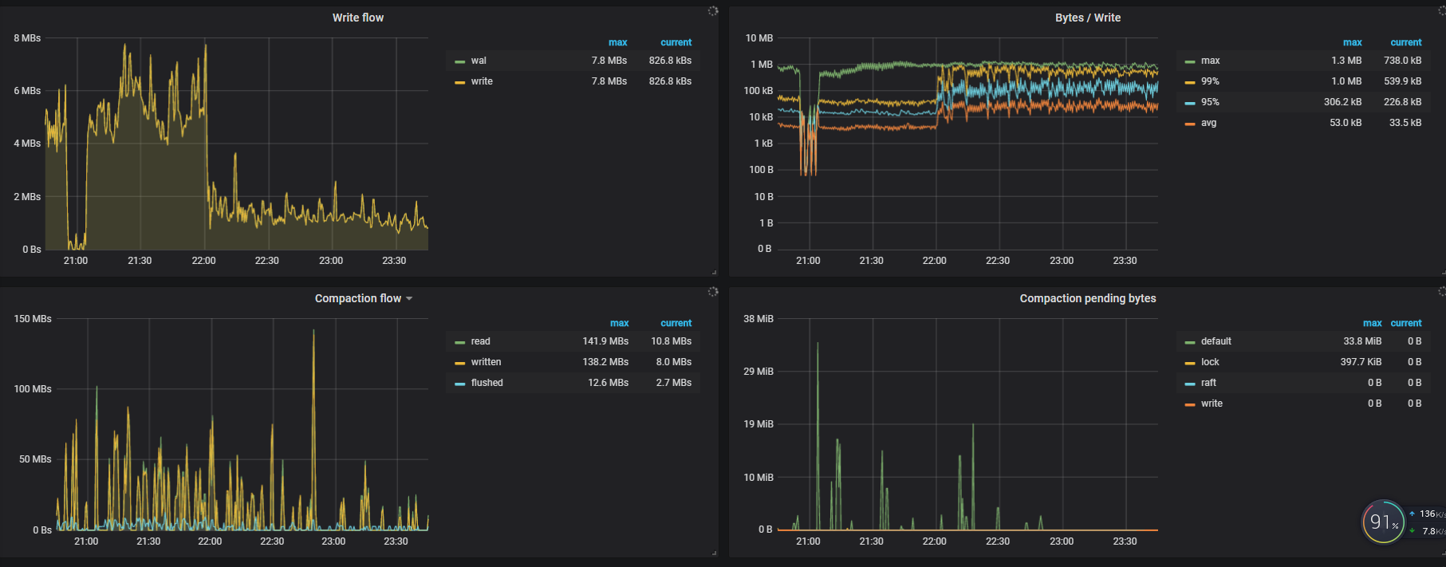Click the upload speed arrow in network widget
The width and height of the screenshot is (1446, 567).
[x=1412, y=514]
